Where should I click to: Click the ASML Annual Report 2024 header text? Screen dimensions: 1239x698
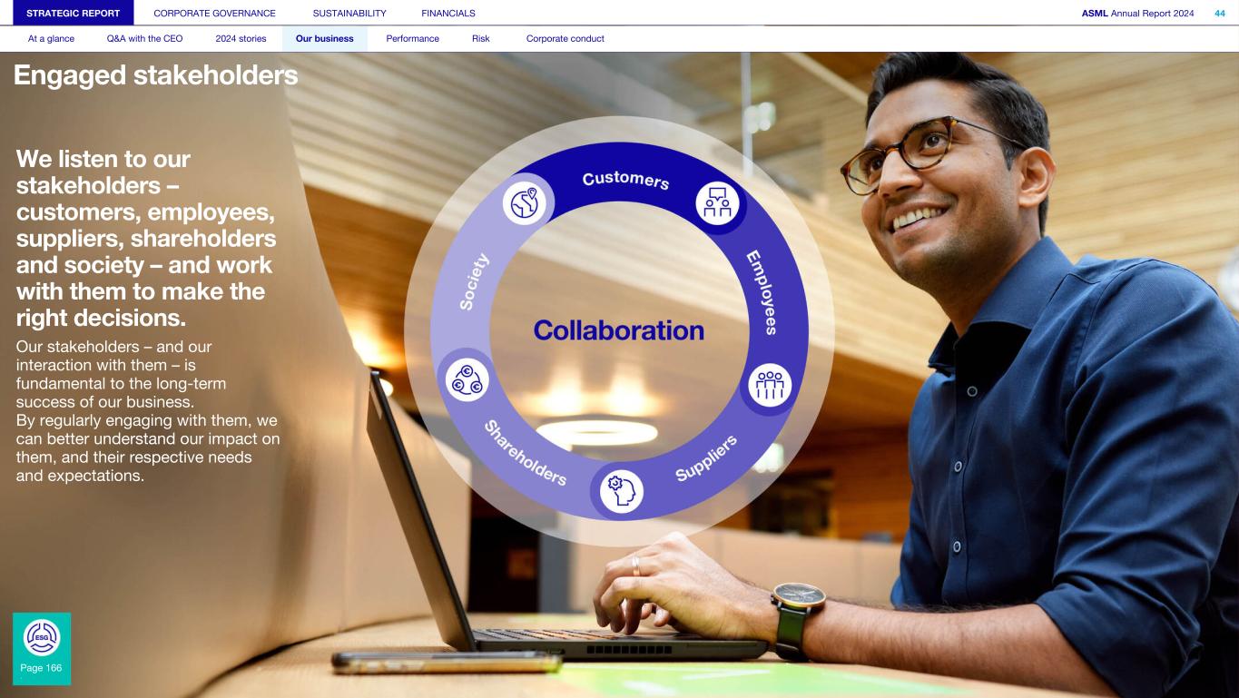[1139, 13]
